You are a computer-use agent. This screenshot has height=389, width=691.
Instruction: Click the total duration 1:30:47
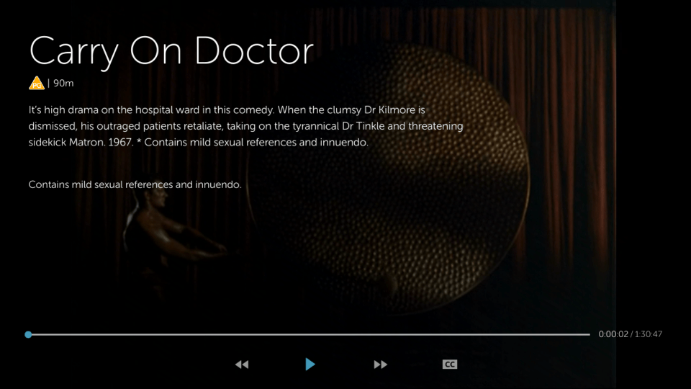click(x=649, y=334)
